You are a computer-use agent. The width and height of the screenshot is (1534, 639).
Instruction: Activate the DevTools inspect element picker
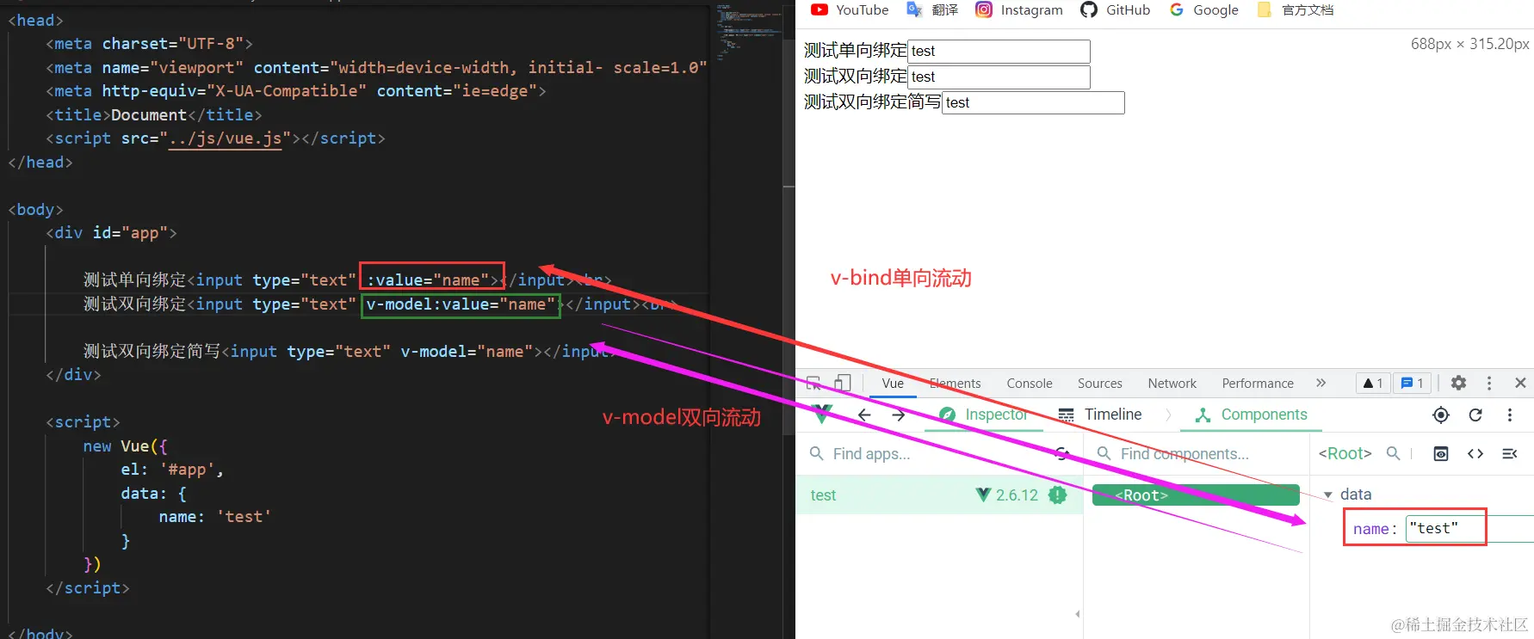[813, 384]
